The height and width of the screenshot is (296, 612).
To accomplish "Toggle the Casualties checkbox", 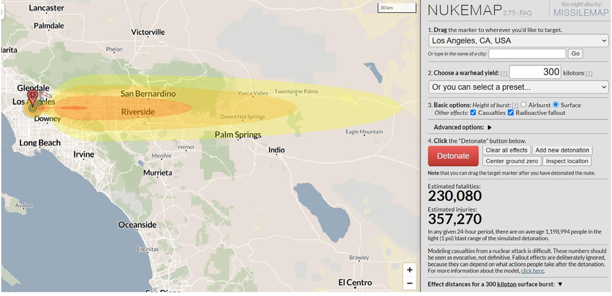I will point(473,113).
